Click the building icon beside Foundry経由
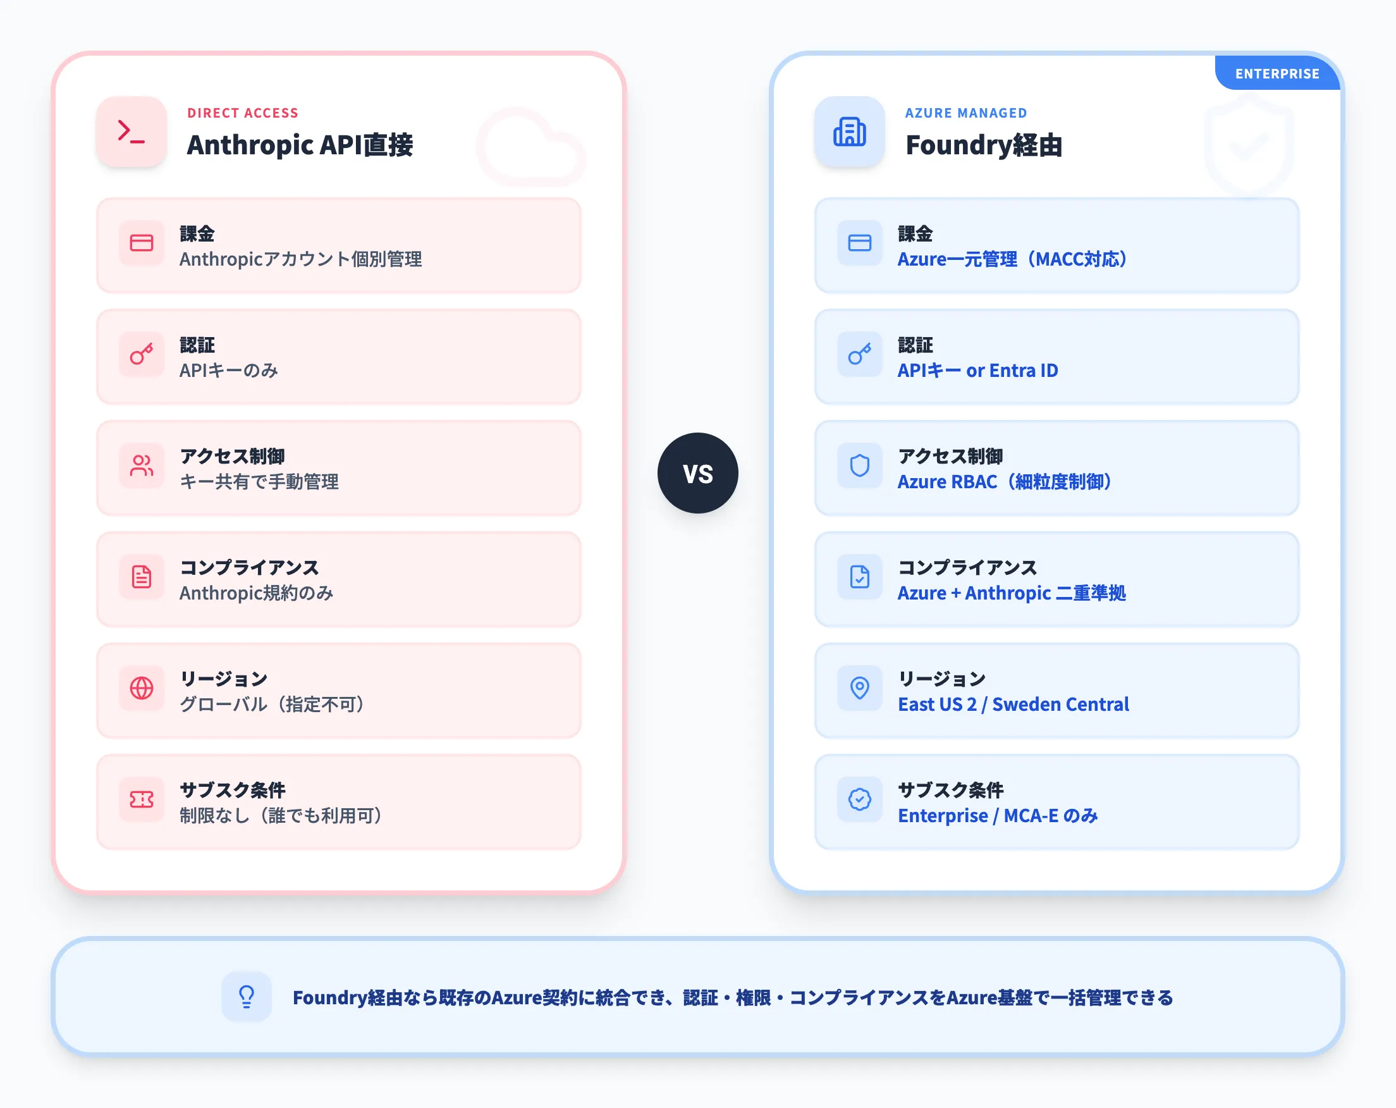1396x1108 pixels. point(850,132)
